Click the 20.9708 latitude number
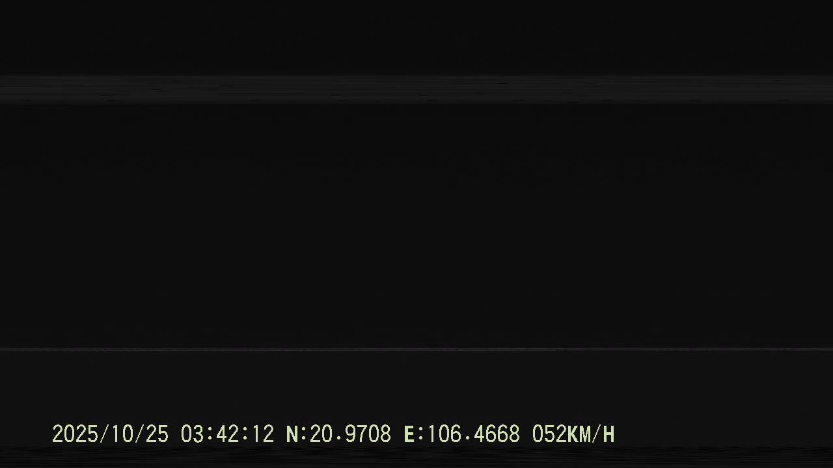 pyautogui.click(x=350, y=434)
